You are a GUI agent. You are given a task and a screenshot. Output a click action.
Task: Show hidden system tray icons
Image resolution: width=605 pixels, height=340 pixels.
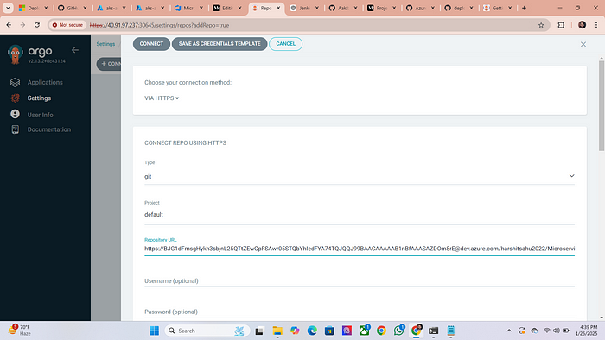click(x=509, y=331)
